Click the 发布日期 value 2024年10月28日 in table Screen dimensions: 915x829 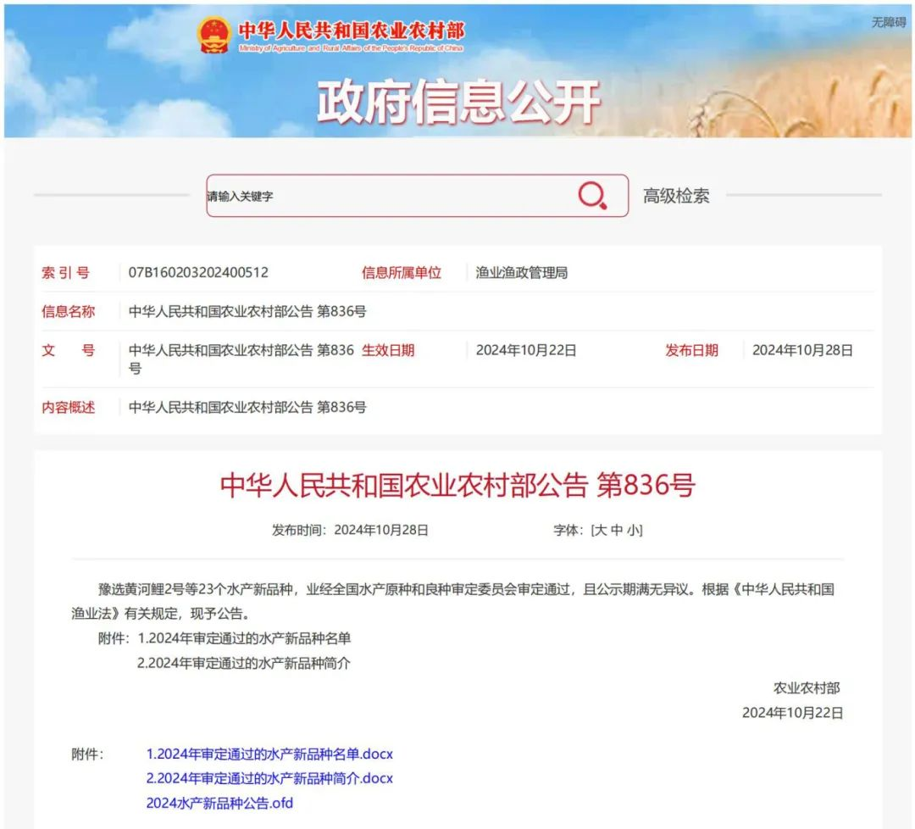click(802, 350)
